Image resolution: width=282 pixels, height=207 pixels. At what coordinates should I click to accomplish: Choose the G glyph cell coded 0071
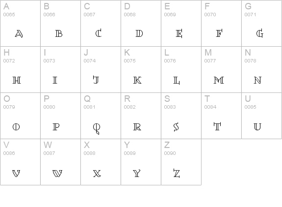[262, 23]
